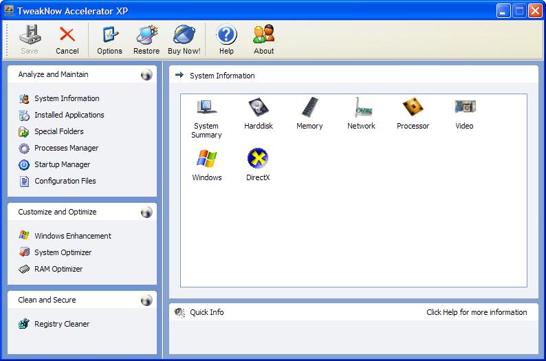Click the 'Quick Info' heading text
This screenshot has width=546, height=361.
point(207,312)
